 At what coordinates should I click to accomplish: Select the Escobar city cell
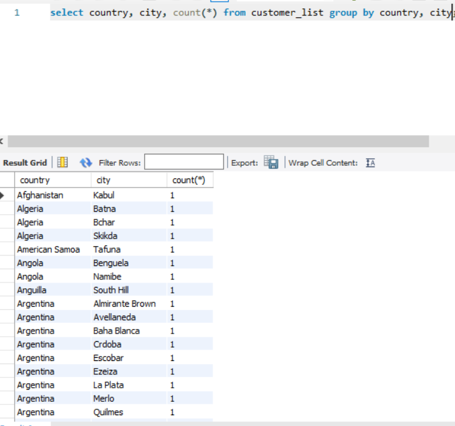click(129, 358)
